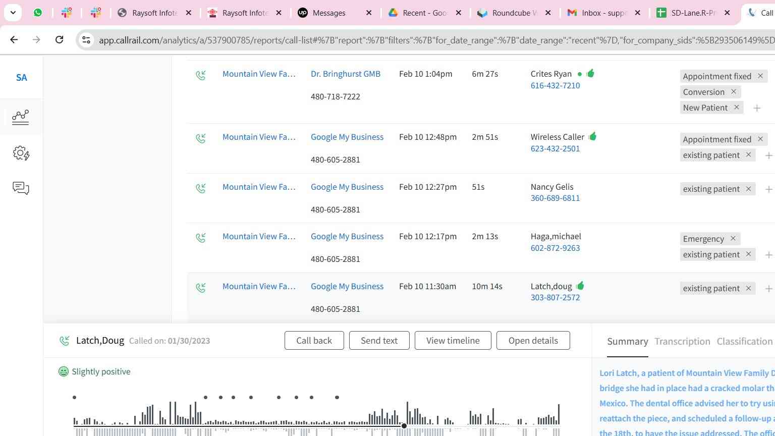Open the Messages browser tab
This screenshot has width=775, height=436.
pyautogui.click(x=335, y=13)
